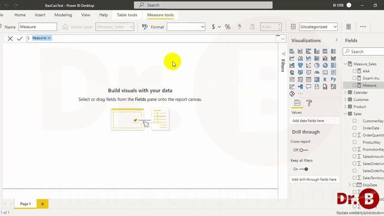Expand the ShipDate hierarchy
Image resolution: width=384 pixels, height=216 pixels.
point(350,185)
